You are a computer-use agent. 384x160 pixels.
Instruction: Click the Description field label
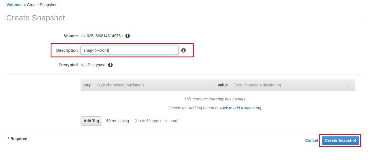click(67, 50)
